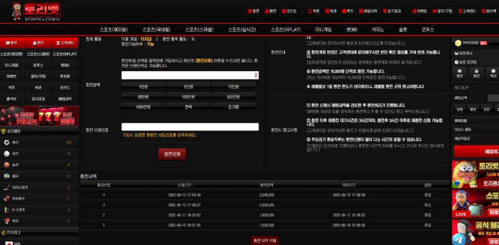499x245 pixels.
Task: Select the basketball 농구 icon
Action: click(7, 165)
